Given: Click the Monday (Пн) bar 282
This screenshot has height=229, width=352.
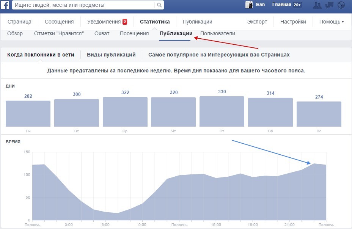Looking at the screenshot, I should pyautogui.click(x=28, y=114).
